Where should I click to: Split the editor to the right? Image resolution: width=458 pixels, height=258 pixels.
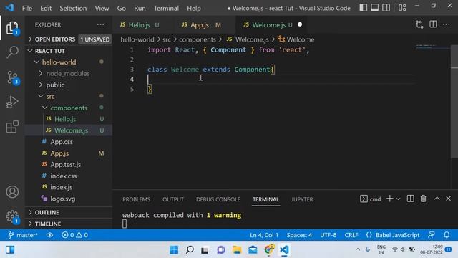pyautogui.click(x=433, y=24)
